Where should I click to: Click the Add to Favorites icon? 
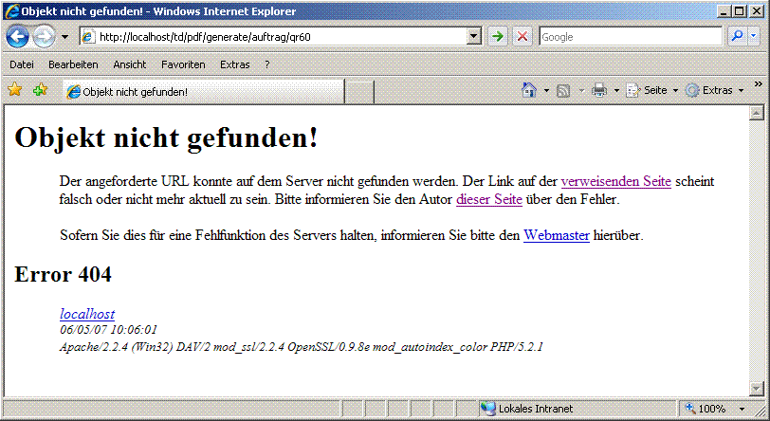click(40, 90)
